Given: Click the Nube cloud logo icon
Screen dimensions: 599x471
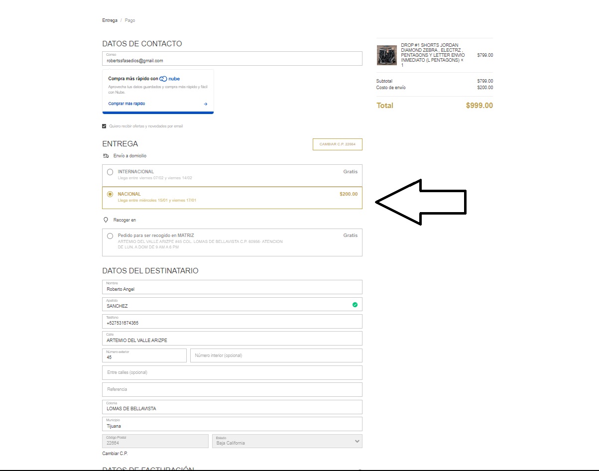Looking at the screenshot, I should coord(163,79).
